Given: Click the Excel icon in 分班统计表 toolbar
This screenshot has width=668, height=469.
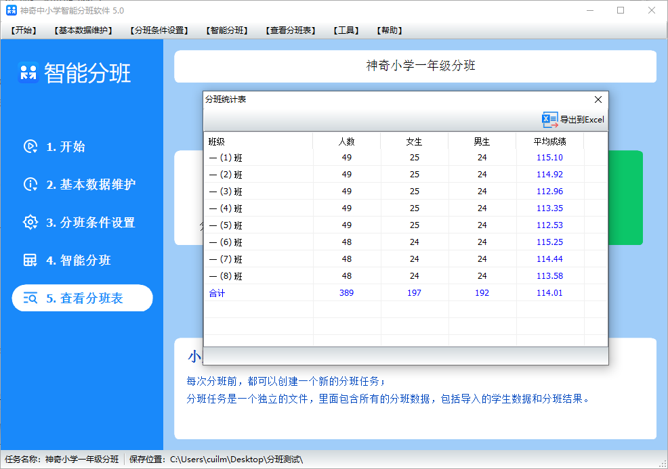Looking at the screenshot, I should coord(549,120).
